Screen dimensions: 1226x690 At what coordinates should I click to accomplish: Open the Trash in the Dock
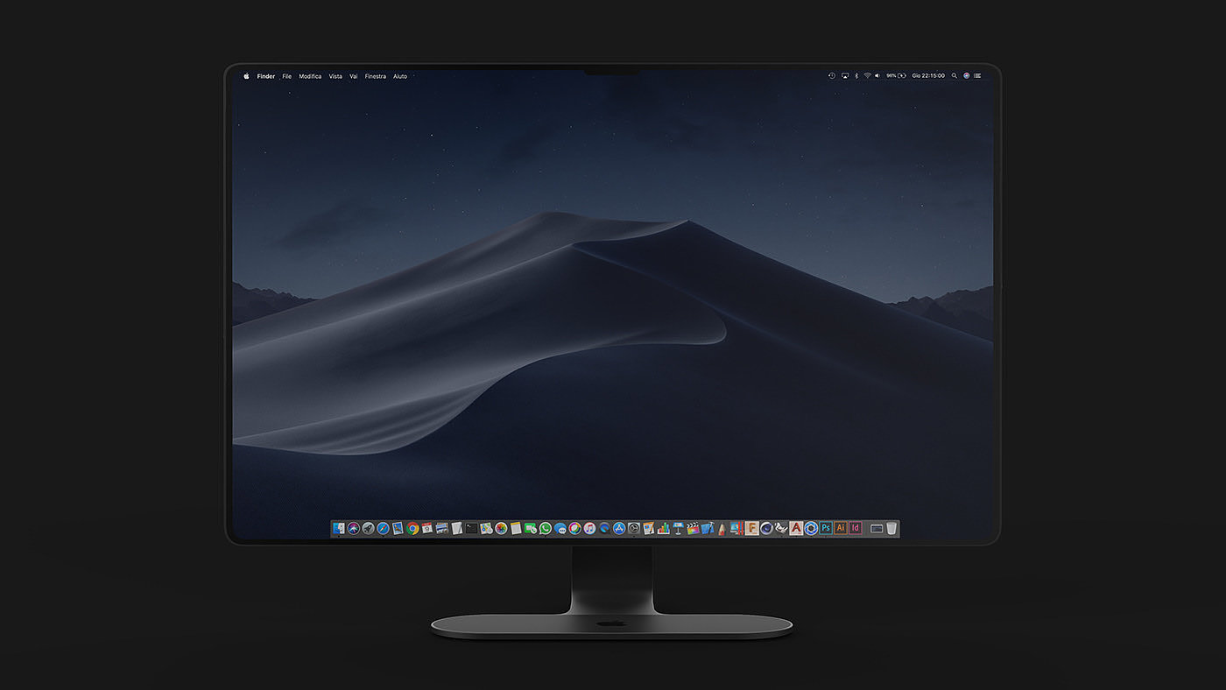coord(891,529)
